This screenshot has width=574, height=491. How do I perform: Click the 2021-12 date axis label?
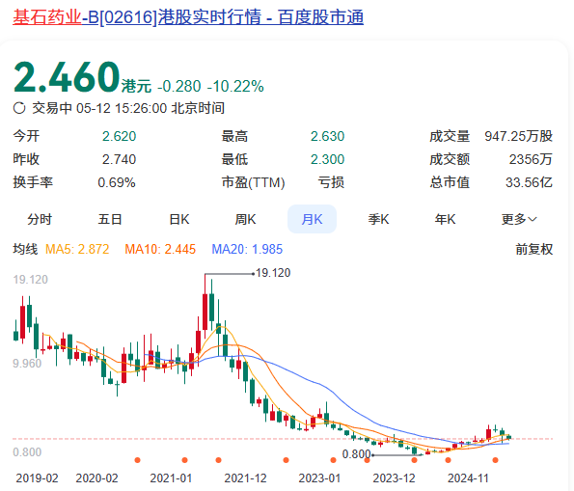click(x=245, y=478)
